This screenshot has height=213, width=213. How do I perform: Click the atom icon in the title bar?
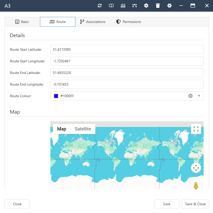click(146, 6)
